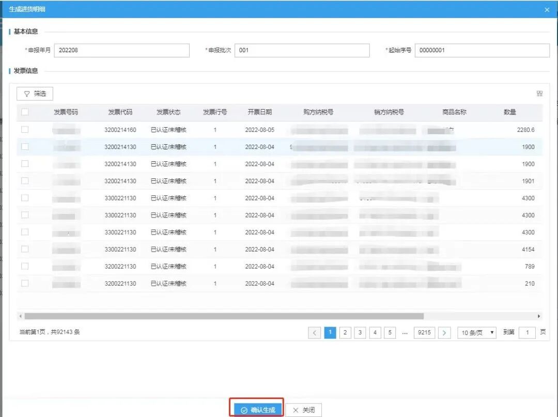
Task: Click the 发票号码 column header
Action: (x=66, y=112)
